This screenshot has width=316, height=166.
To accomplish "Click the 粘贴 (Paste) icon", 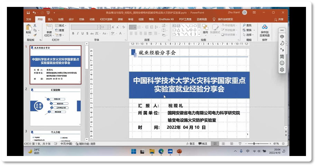I will point(28,28).
